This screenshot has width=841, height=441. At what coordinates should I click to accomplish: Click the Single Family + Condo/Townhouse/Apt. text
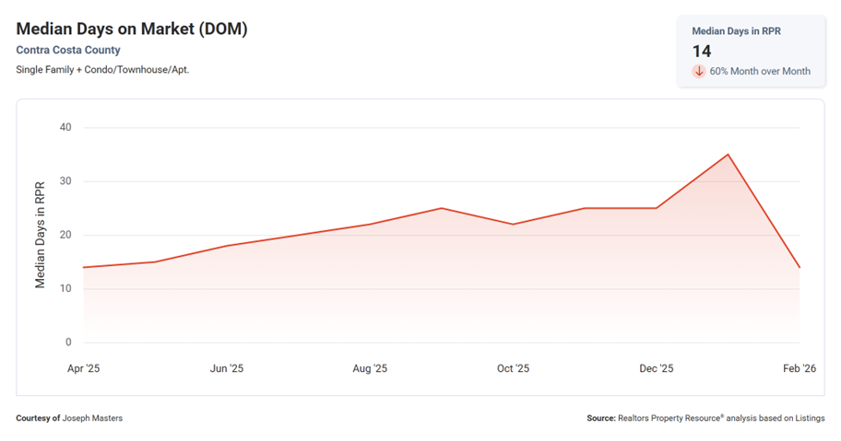pos(103,70)
